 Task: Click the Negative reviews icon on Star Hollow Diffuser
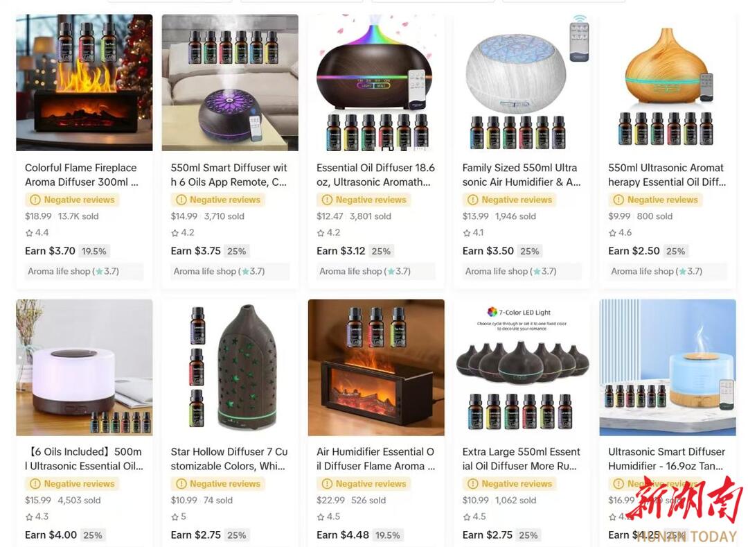(181, 483)
